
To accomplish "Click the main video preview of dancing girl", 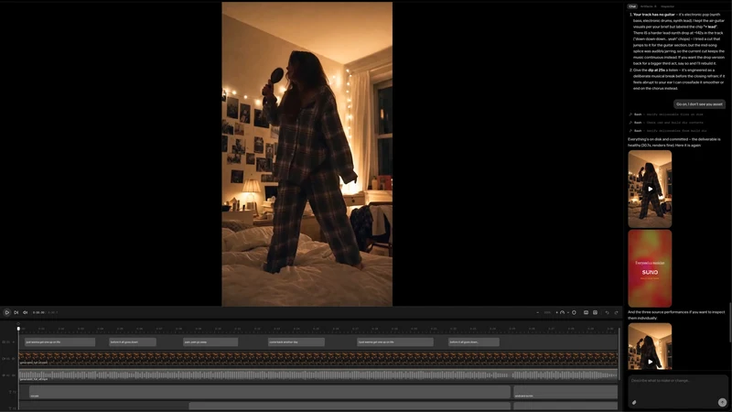I will click(x=307, y=154).
